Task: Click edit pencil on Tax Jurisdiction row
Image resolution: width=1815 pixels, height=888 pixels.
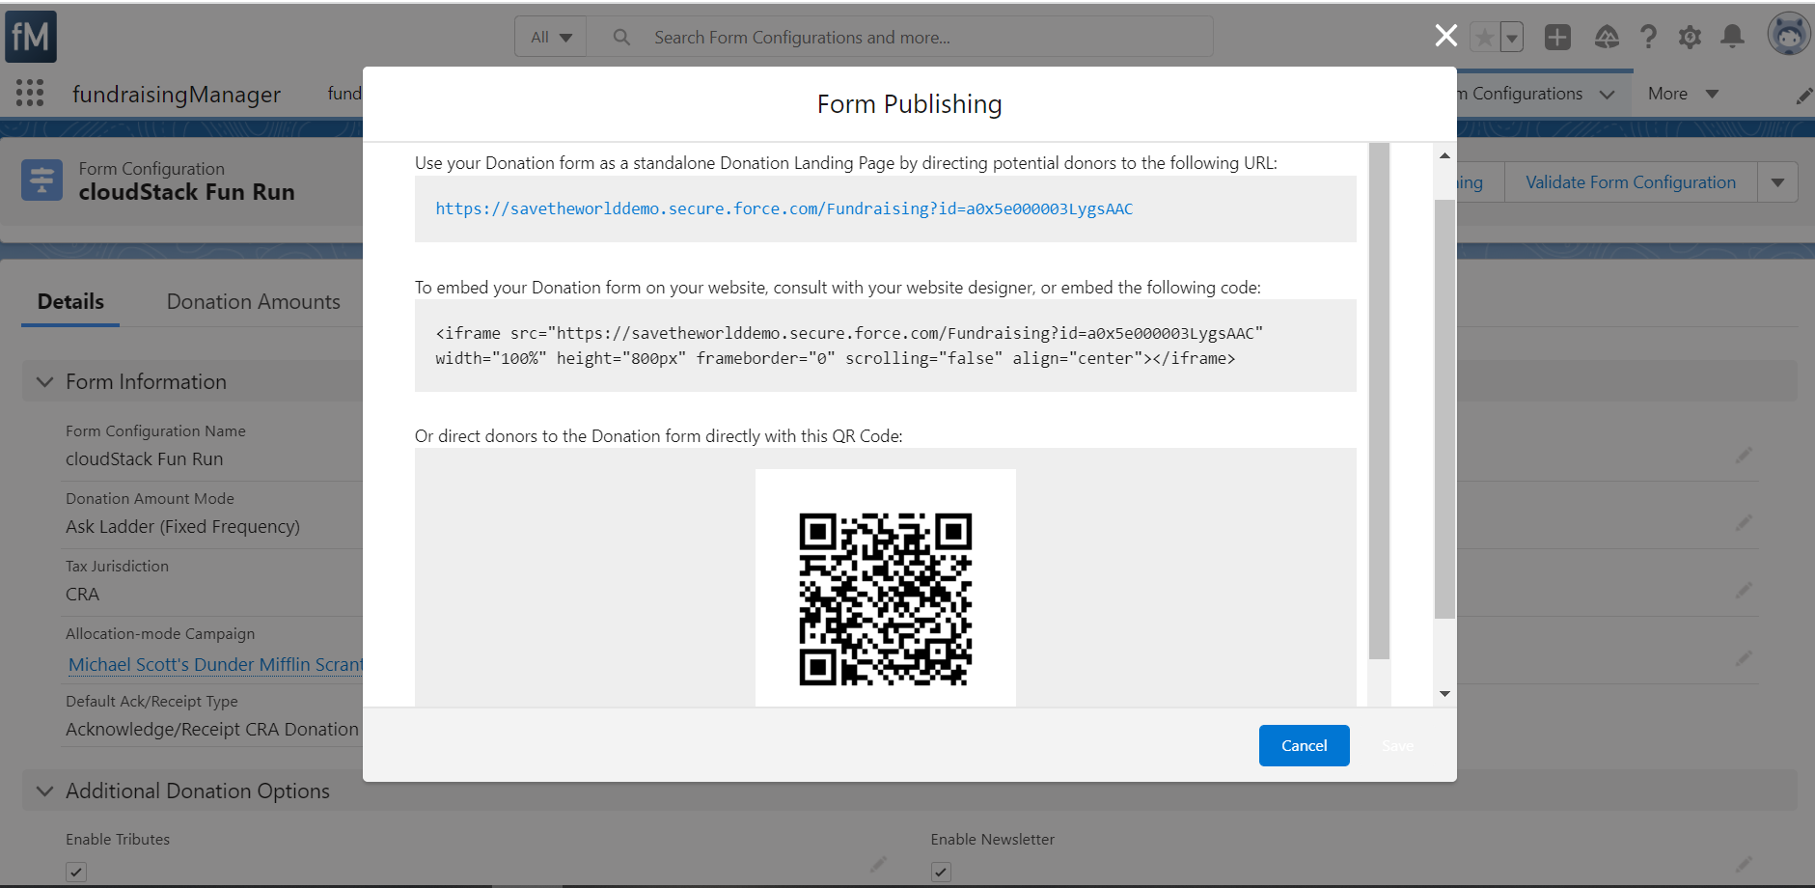Action: click(x=1744, y=591)
